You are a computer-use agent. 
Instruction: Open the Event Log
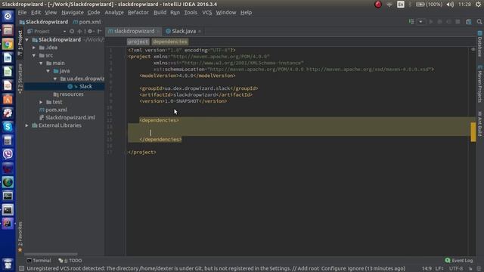tap(459, 261)
